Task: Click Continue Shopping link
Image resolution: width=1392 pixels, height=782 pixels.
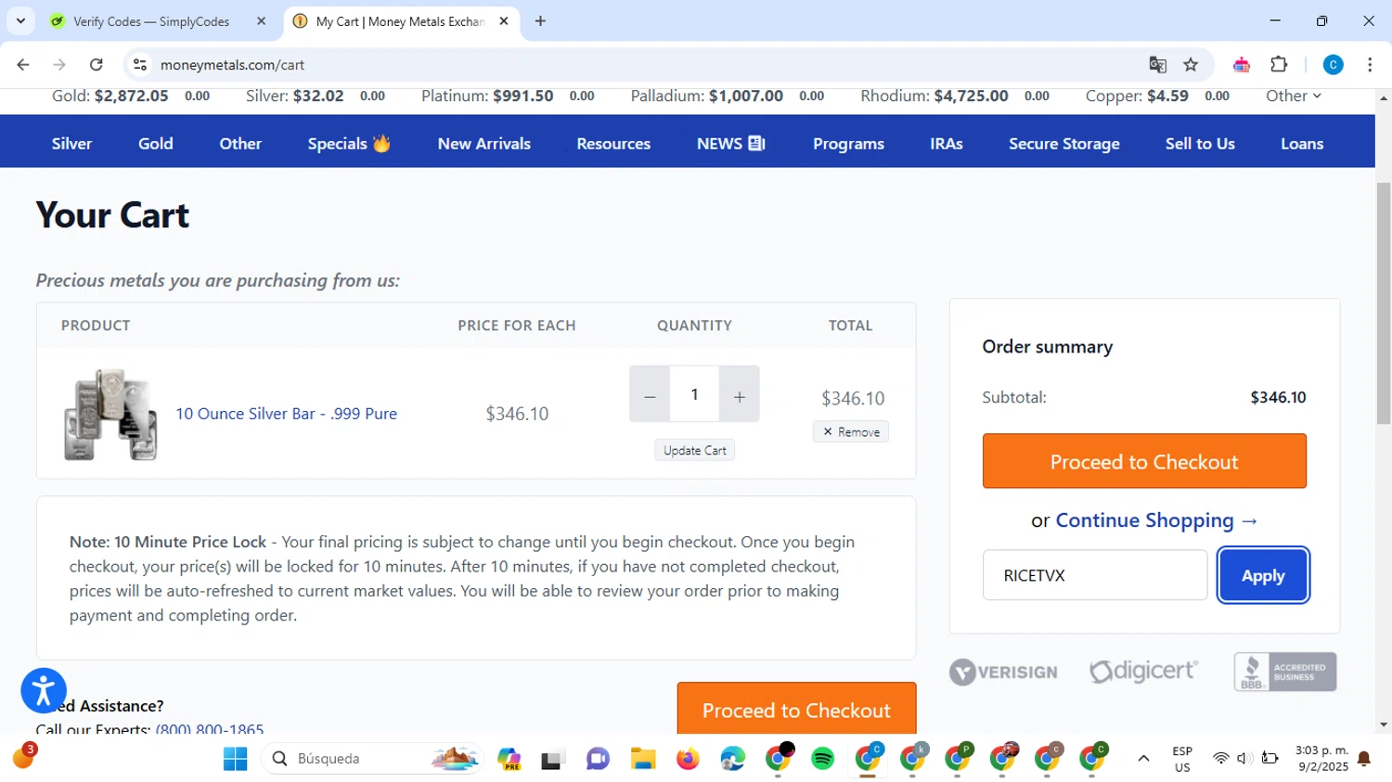Action: [1157, 520]
